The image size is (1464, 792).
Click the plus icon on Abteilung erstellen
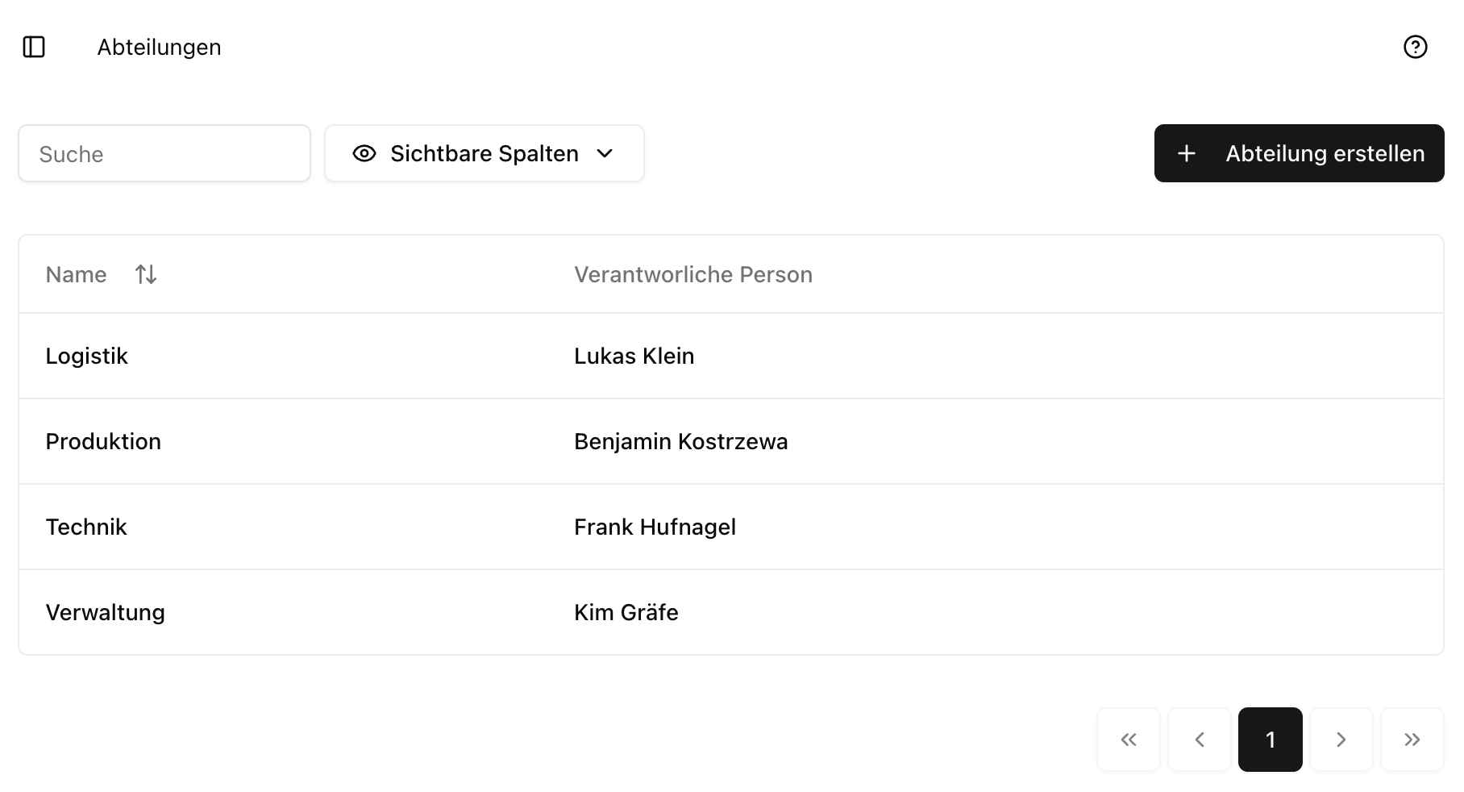[x=1187, y=153]
